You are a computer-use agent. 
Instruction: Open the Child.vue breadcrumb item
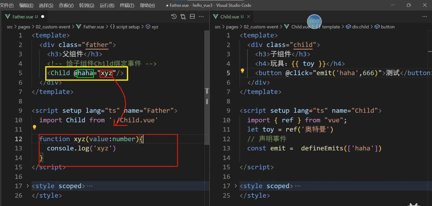[x=298, y=27]
